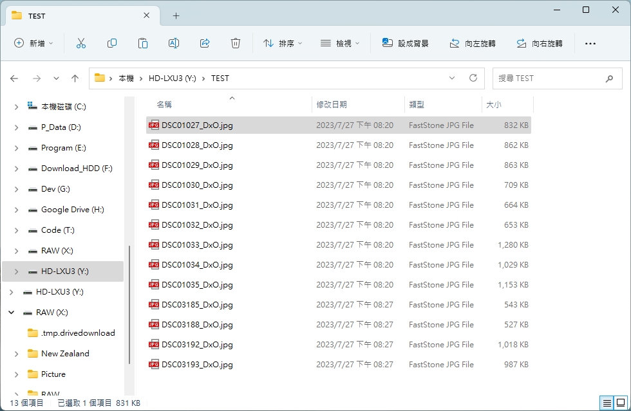Click 向左旋轉 rotate left button
This screenshot has height=411, width=631.
(x=473, y=43)
